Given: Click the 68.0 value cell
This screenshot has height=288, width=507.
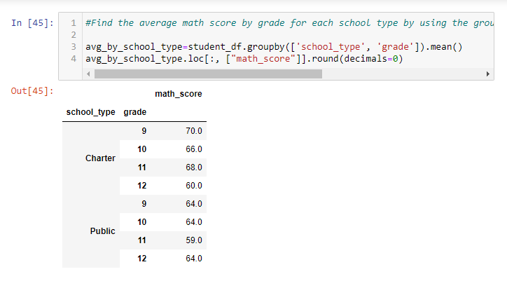Looking at the screenshot, I should coord(194,167).
